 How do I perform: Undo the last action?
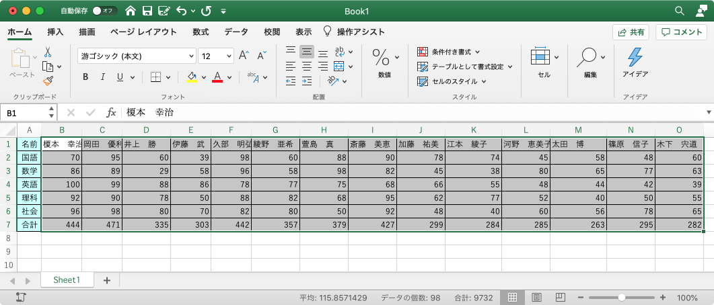(182, 11)
